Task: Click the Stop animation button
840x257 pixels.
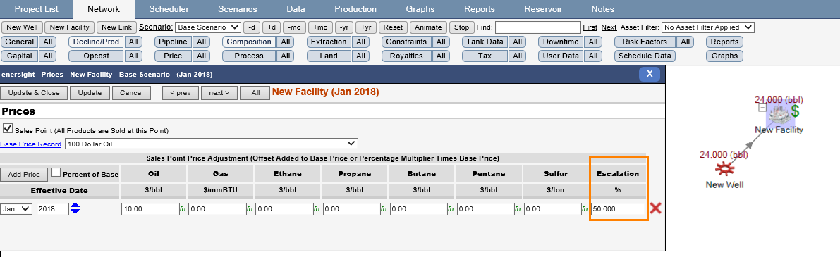Action: [x=462, y=27]
